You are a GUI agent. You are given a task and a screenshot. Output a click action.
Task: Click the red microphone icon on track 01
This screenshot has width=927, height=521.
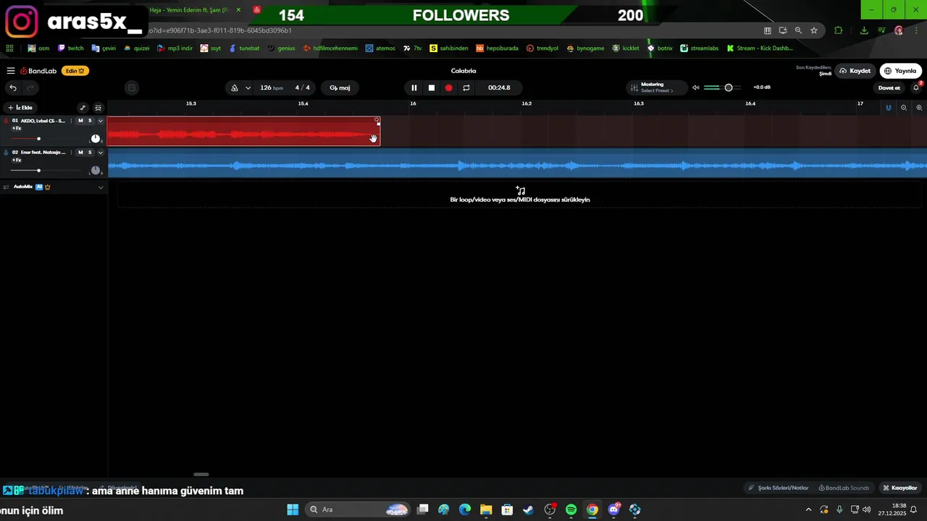[6, 121]
